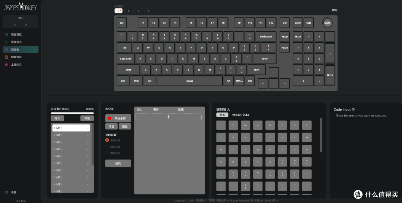Select macro M4 in the list

click(x=71, y=156)
